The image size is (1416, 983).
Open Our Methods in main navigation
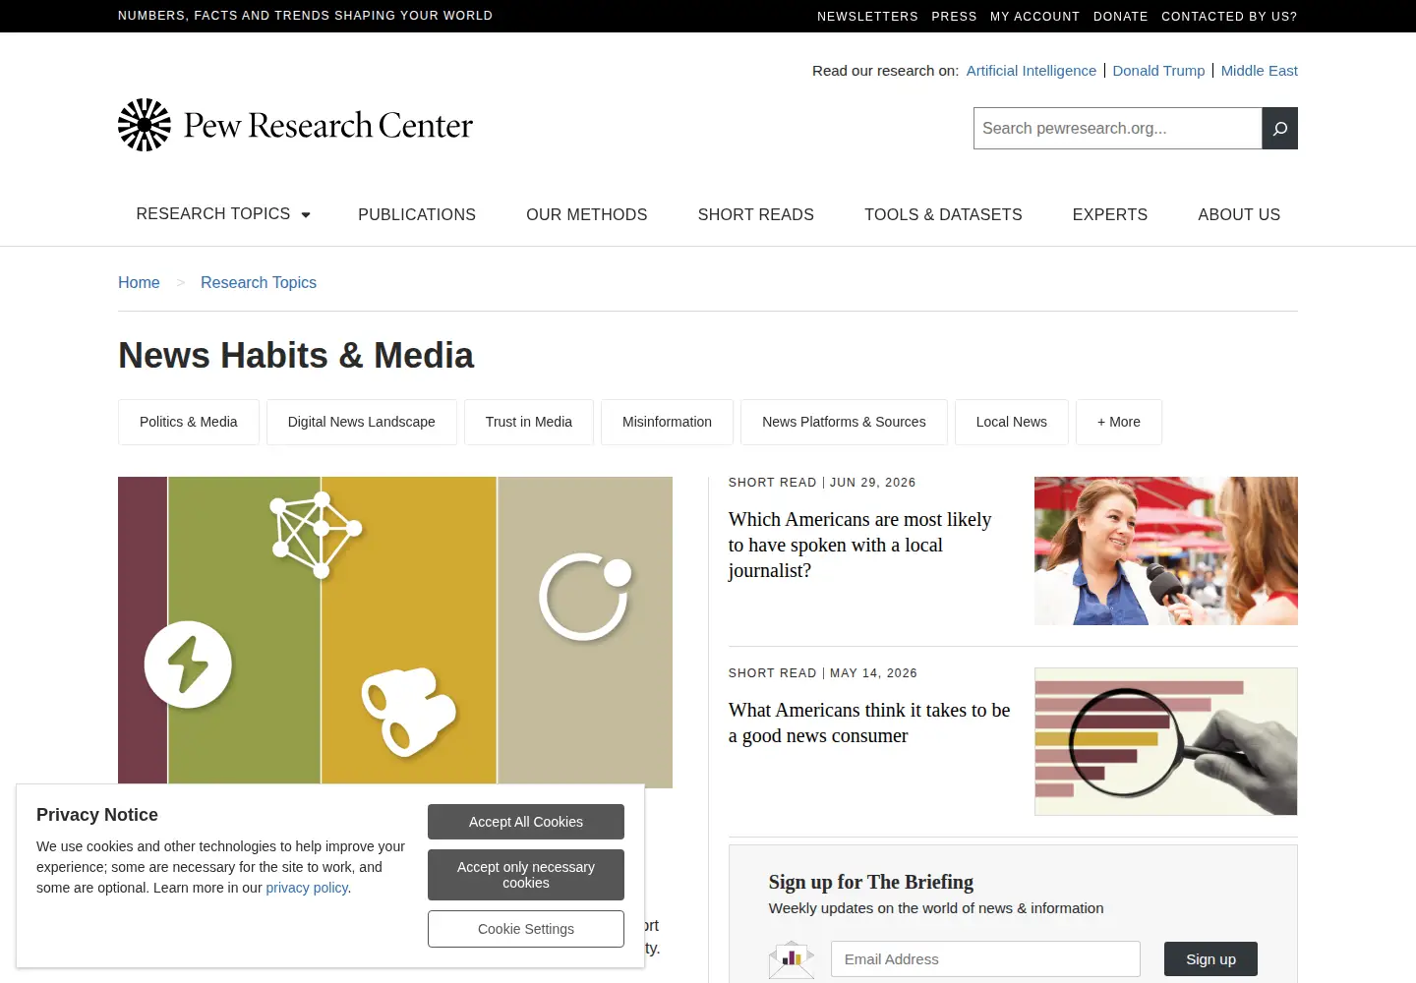point(587,214)
